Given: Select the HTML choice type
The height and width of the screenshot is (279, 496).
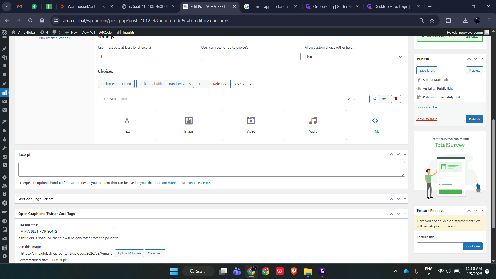Looking at the screenshot, I should (x=375, y=125).
